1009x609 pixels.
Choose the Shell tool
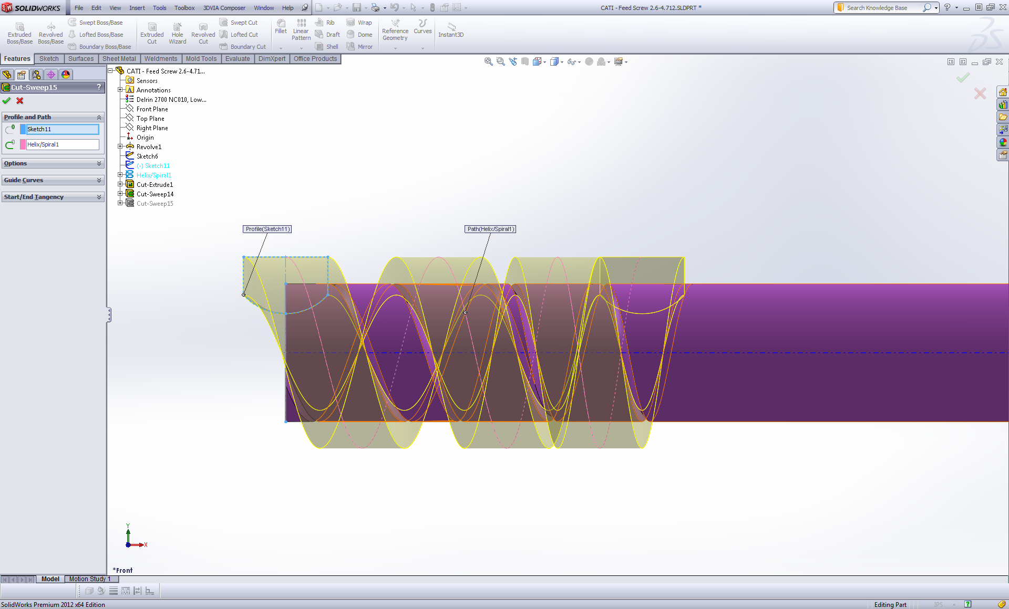coord(326,47)
